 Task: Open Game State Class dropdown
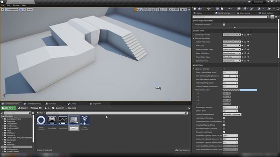(231, 53)
